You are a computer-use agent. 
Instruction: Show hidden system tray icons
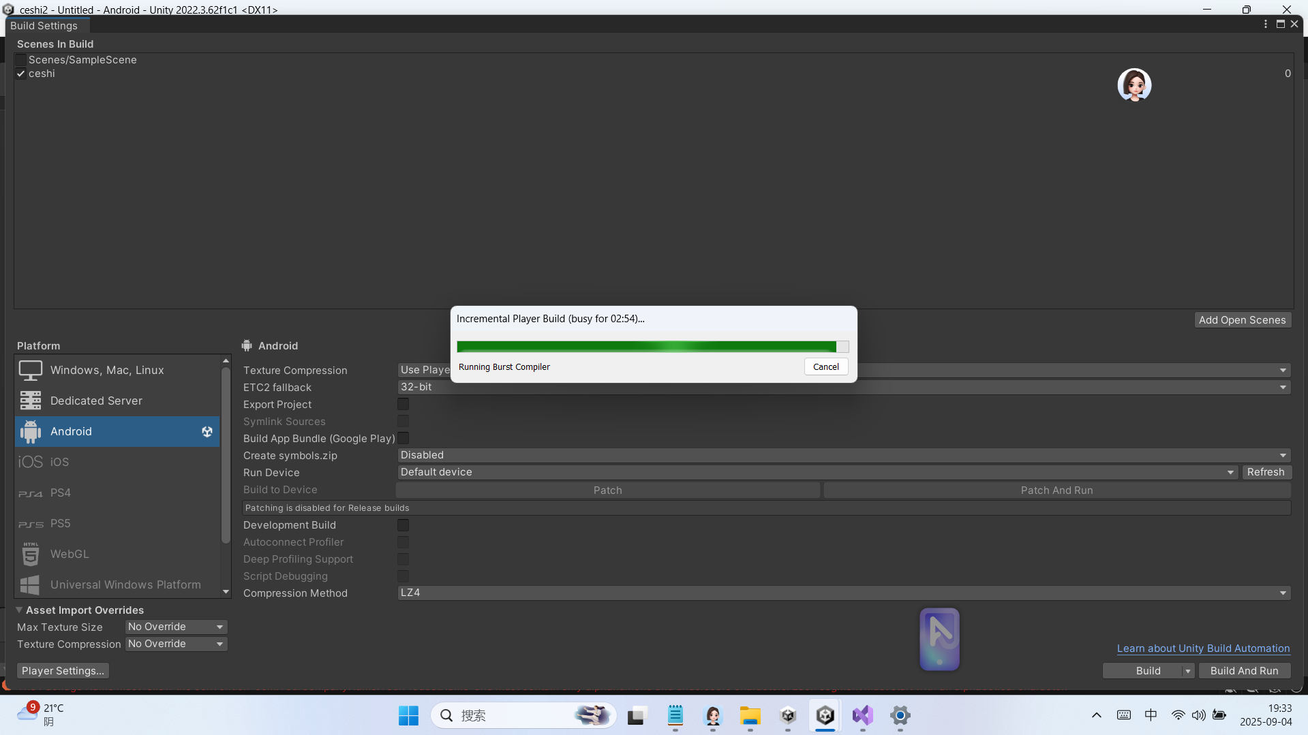[x=1097, y=715]
